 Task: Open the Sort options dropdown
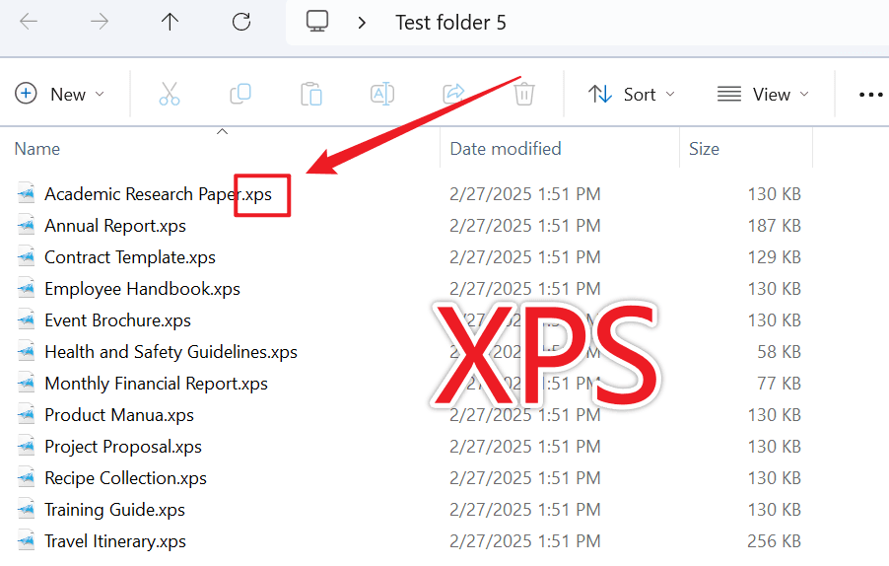coord(631,94)
